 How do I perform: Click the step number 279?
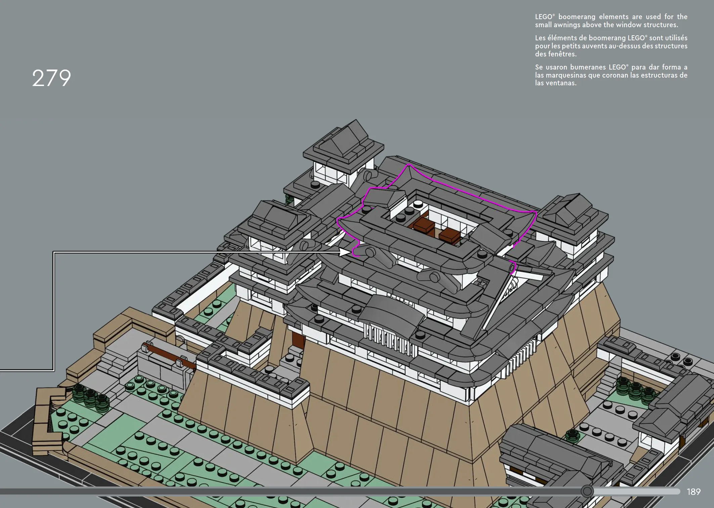coord(51,78)
